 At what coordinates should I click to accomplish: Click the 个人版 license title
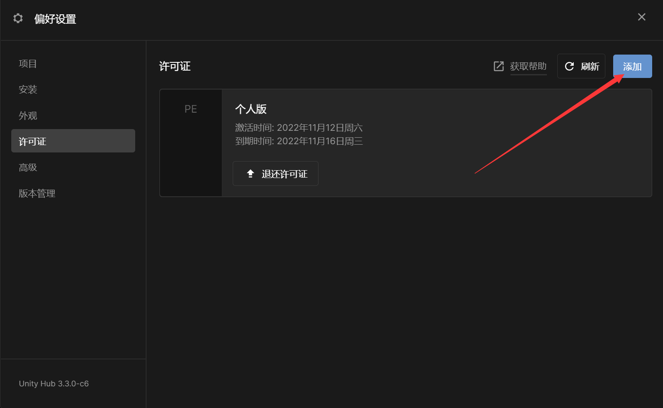[x=251, y=109]
